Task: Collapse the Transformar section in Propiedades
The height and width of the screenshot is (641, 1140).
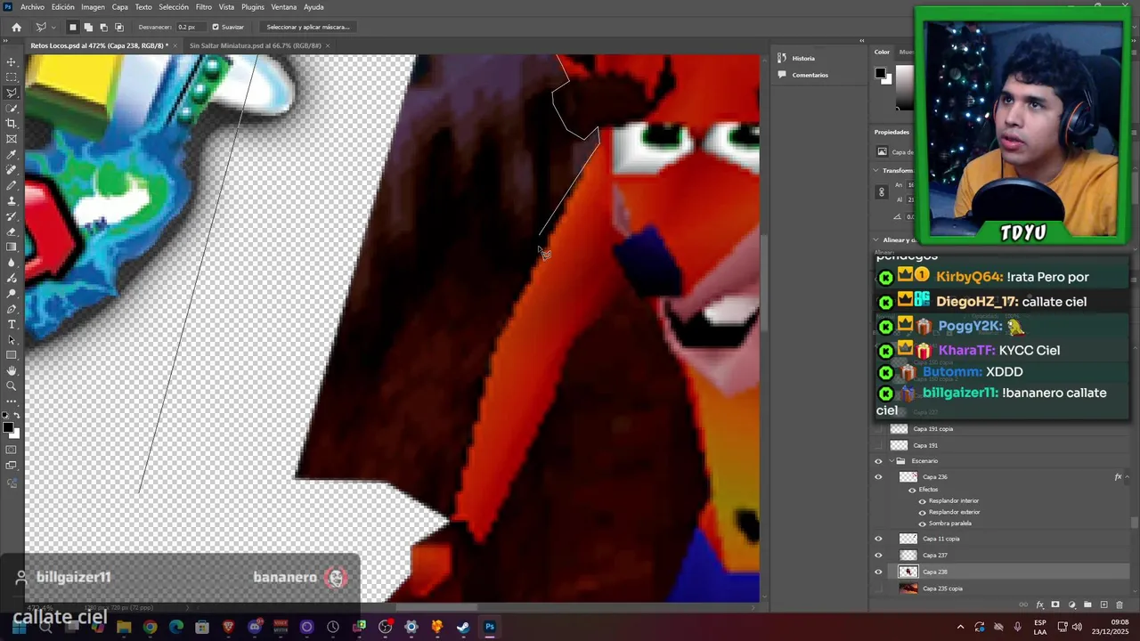Action: [x=876, y=170]
